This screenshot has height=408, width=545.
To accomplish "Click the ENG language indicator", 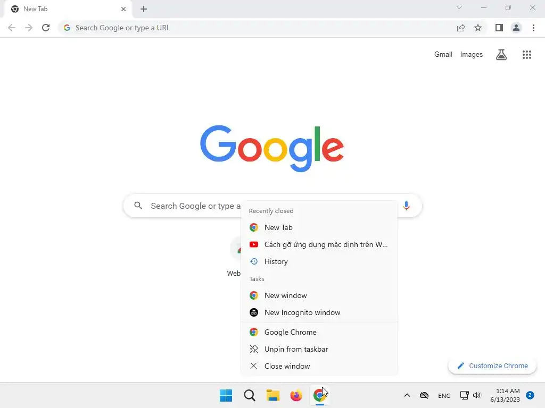I will click(444, 395).
